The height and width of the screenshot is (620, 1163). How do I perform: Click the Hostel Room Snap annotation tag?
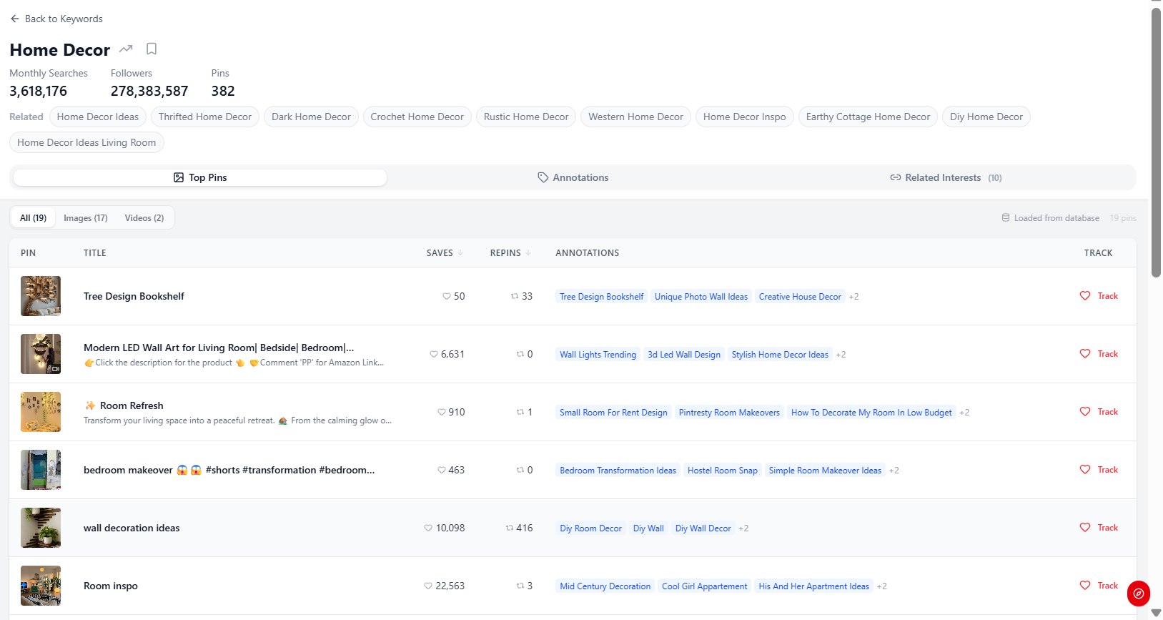[x=723, y=471]
